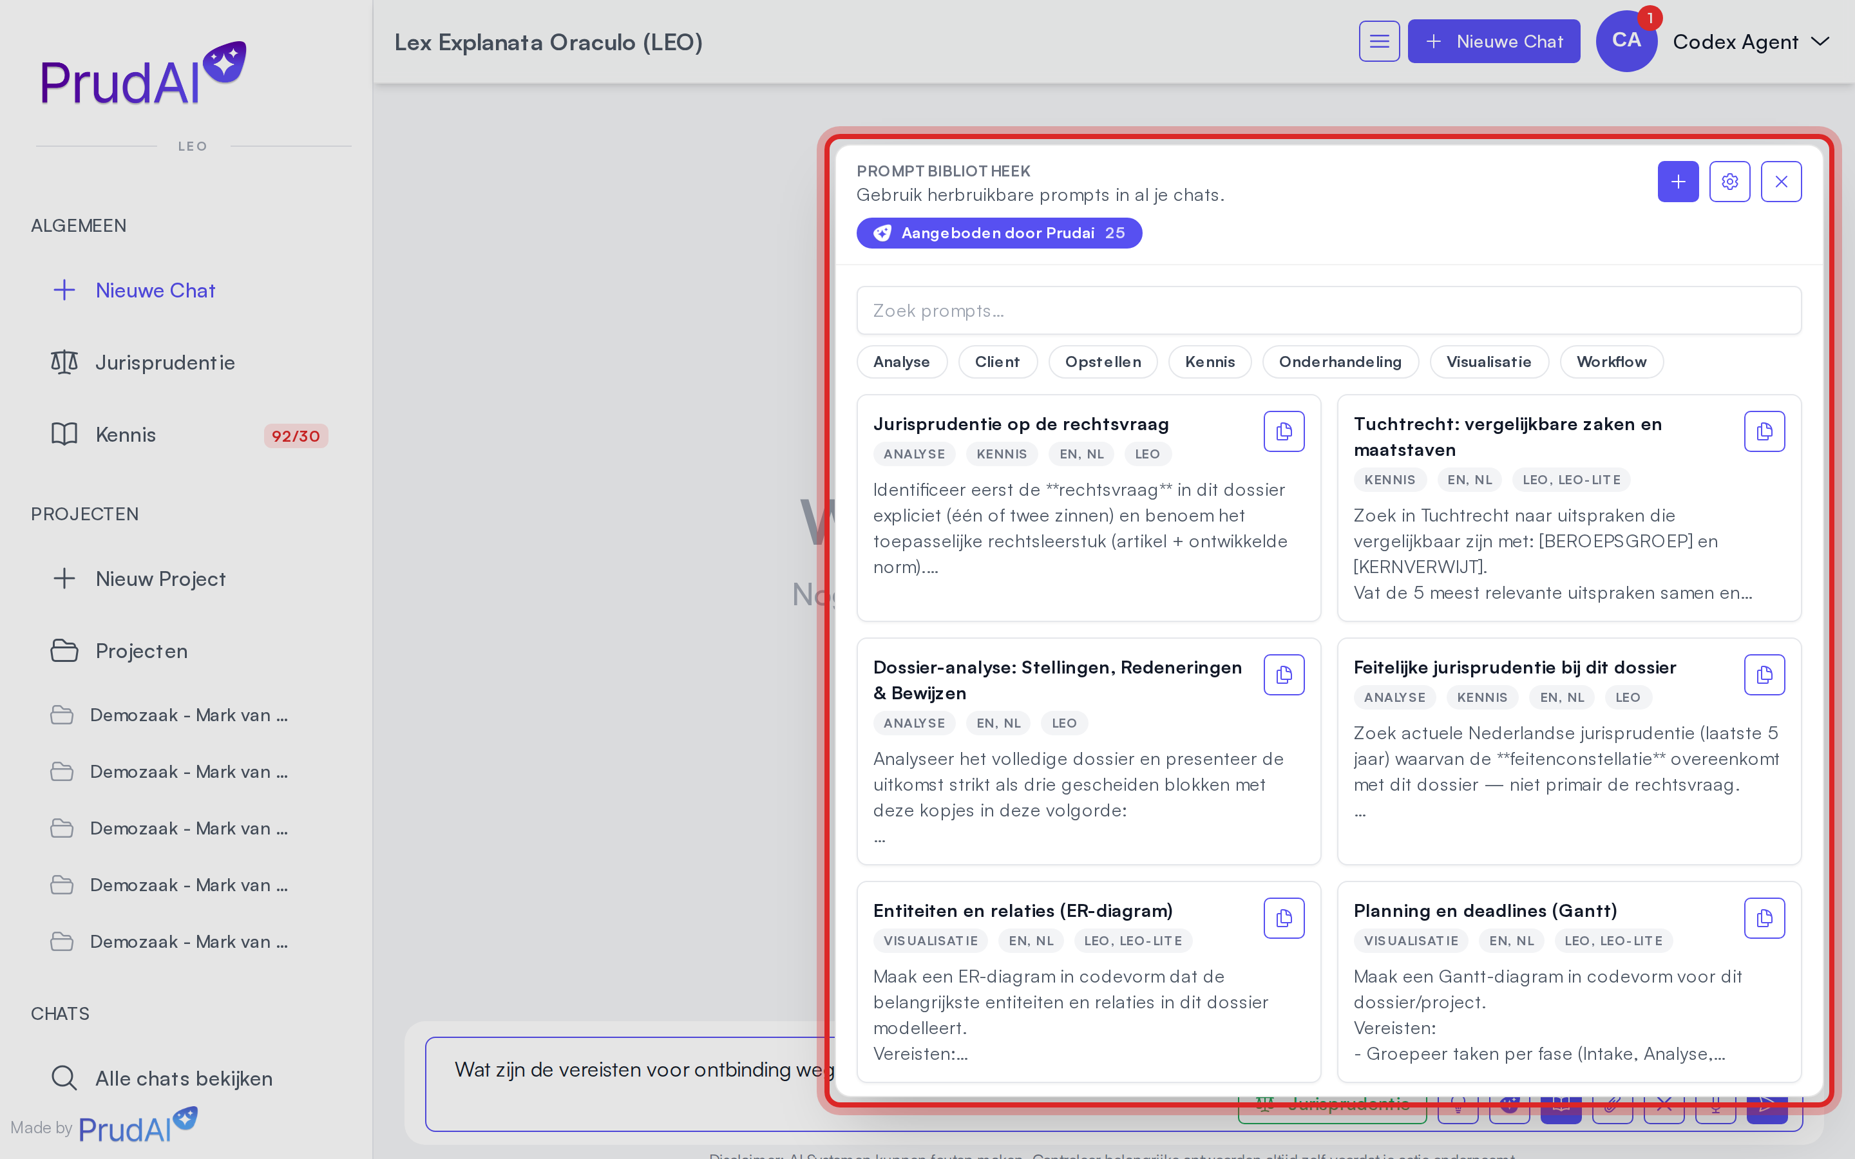Click the KENNIS tag on Feitelijke jurisprudentie card
Image resolution: width=1855 pixels, height=1159 pixels.
click(1481, 697)
